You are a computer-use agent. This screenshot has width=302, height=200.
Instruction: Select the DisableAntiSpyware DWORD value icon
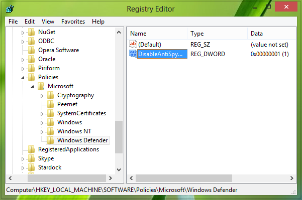133,54
